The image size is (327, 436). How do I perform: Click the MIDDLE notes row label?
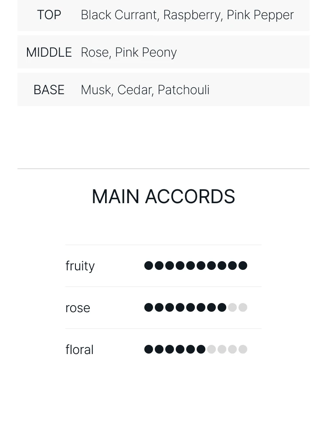[49, 52]
